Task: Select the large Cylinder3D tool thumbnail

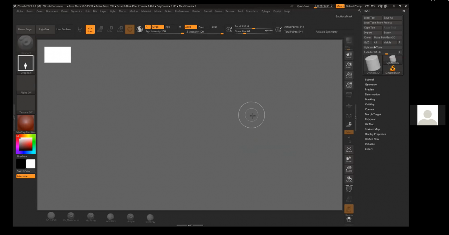Action: [373, 65]
